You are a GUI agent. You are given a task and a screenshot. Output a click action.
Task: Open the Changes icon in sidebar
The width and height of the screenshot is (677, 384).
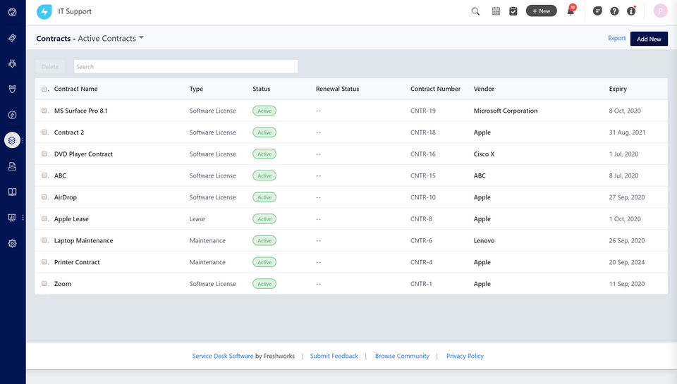pos(13,89)
